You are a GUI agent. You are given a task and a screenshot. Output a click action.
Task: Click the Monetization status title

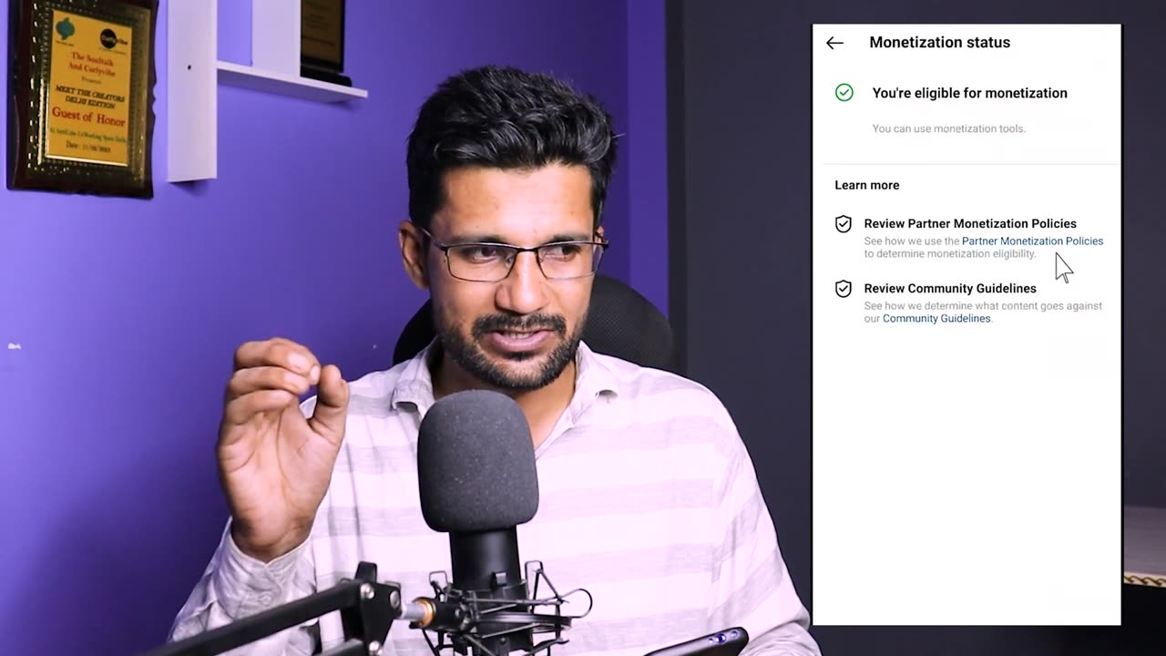[x=939, y=42]
